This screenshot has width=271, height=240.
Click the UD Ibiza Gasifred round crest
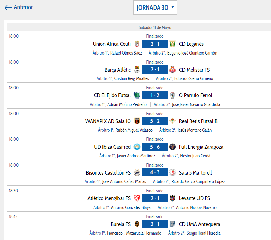[137, 147]
